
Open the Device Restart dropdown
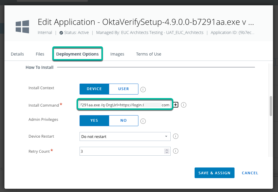point(125,136)
